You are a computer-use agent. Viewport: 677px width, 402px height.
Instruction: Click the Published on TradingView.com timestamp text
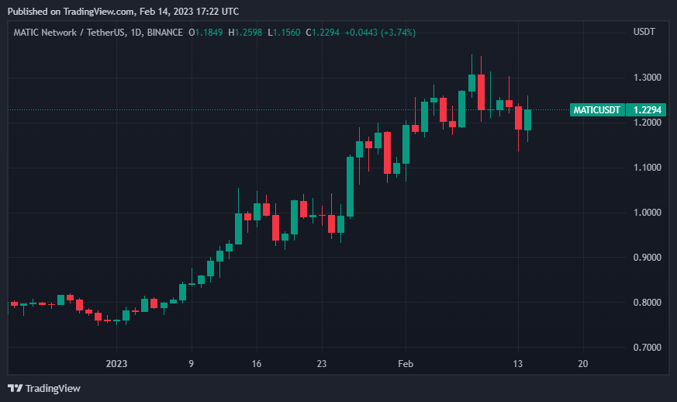pos(123,12)
